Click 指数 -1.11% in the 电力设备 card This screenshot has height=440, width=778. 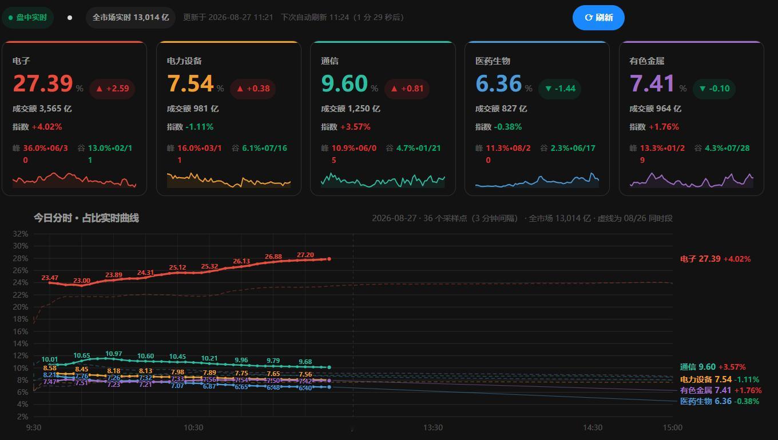tap(190, 127)
